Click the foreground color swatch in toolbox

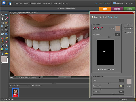pos(4,59)
